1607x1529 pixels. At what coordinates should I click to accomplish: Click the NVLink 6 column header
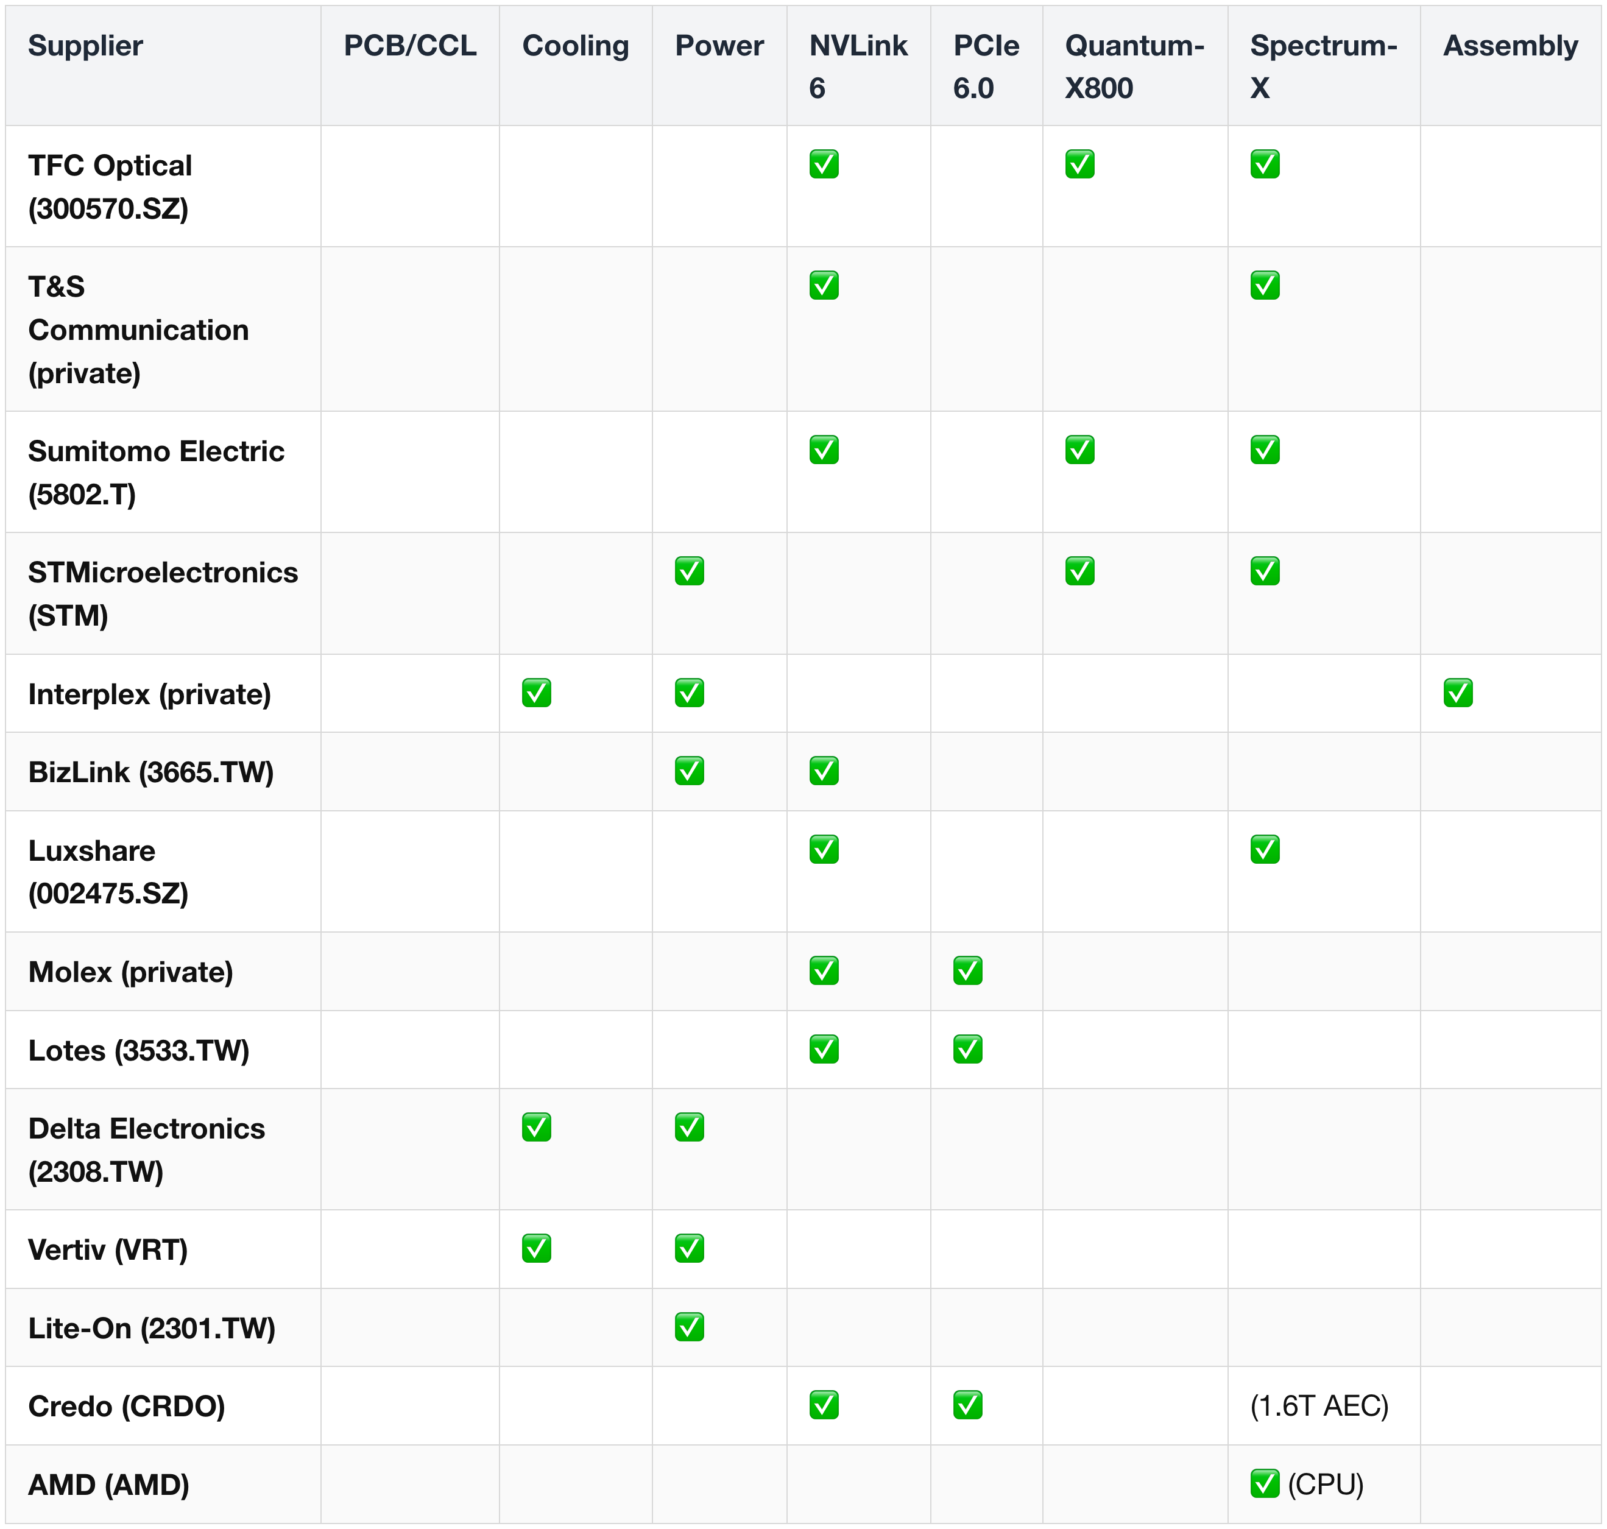(858, 66)
